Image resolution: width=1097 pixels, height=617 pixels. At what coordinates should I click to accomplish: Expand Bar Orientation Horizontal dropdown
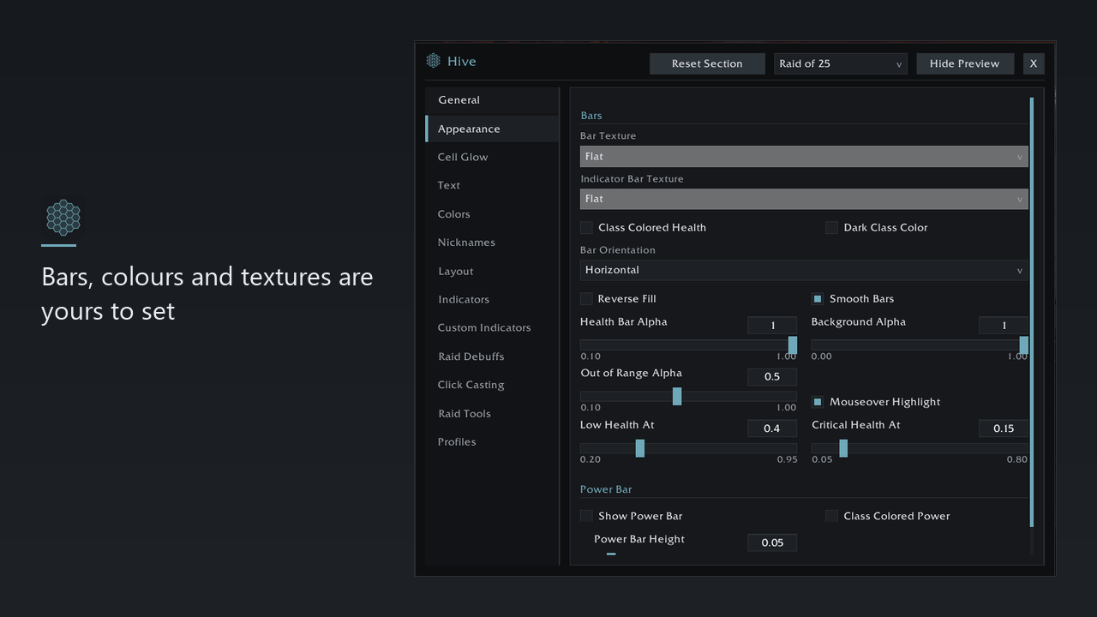pos(804,270)
